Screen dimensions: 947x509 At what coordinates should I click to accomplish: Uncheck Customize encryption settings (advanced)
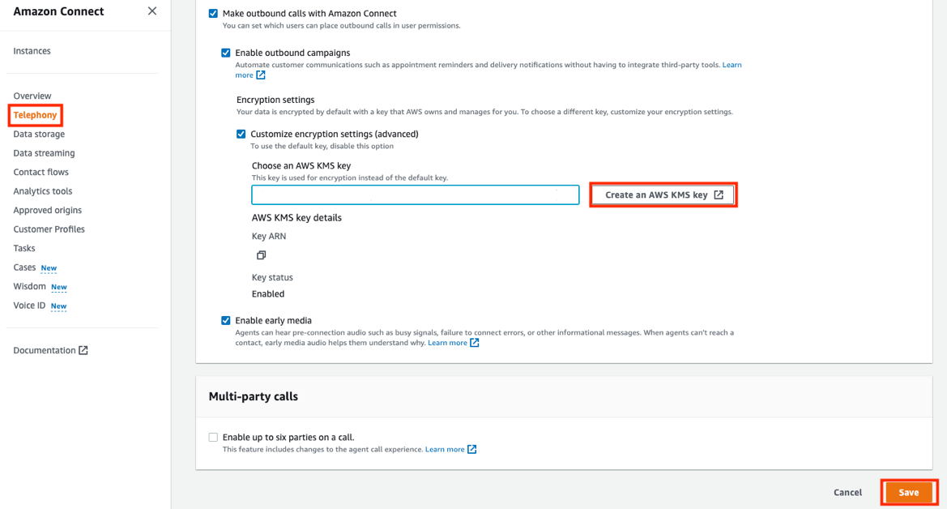pos(241,134)
